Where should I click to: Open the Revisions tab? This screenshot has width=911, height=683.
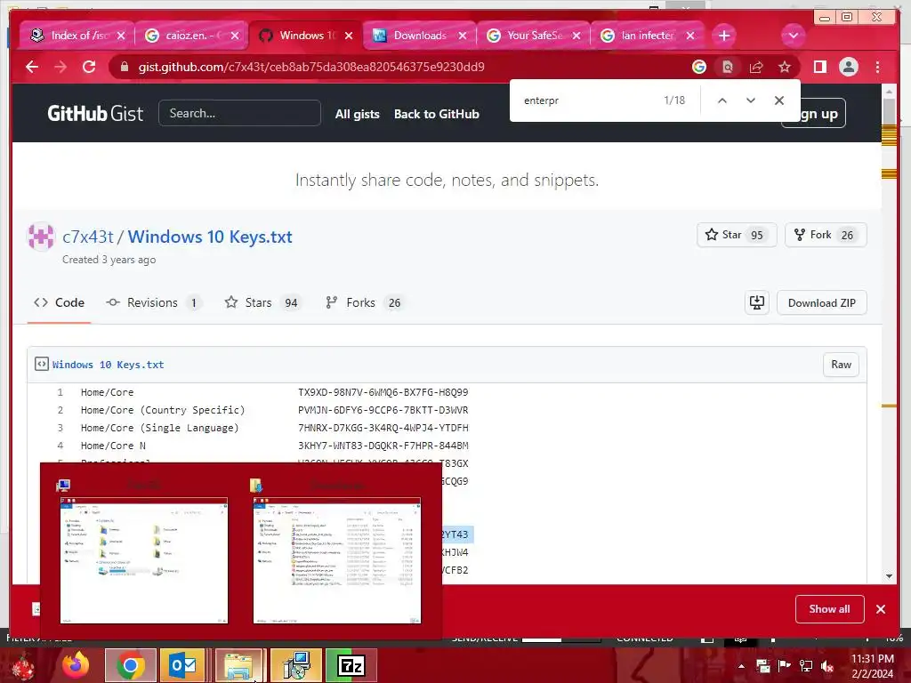pyautogui.click(x=154, y=302)
